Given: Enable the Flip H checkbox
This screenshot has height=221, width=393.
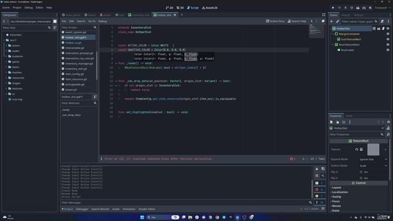Looking at the screenshot, I should click(x=361, y=172).
